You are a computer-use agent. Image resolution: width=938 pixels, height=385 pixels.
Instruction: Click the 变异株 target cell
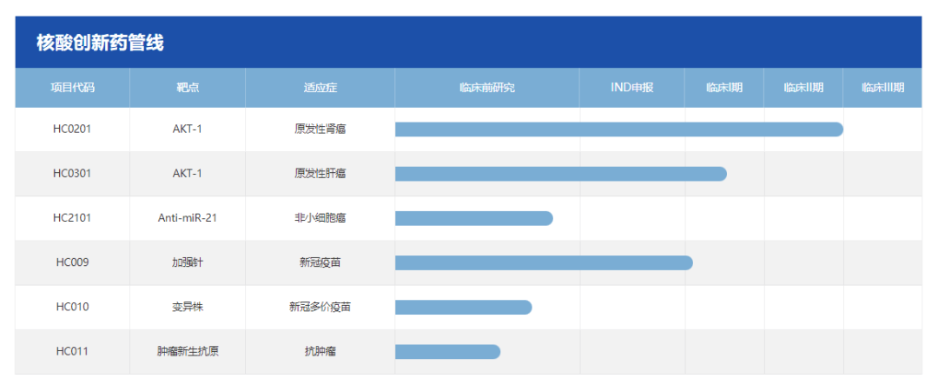[x=188, y=307]
